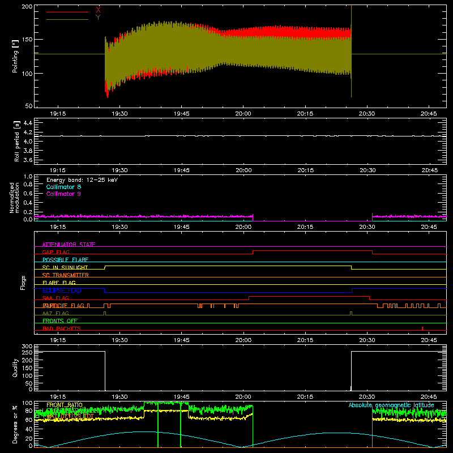Click the 300 value on Quality axis
This screenshot has width=453, height=453.
(27, 347)
